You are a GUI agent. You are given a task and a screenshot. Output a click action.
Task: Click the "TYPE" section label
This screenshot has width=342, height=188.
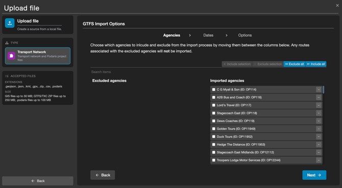click(x=14, y=43)
